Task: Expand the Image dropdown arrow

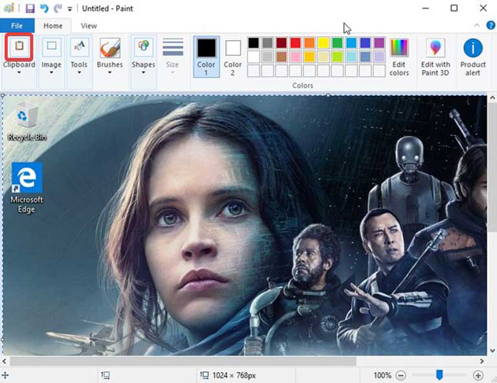Action: pyautogui.click(x=51, y=72)
